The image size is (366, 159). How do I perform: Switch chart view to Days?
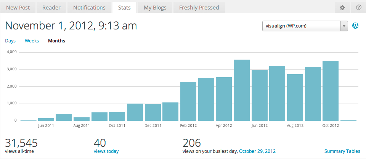point(10,41)
